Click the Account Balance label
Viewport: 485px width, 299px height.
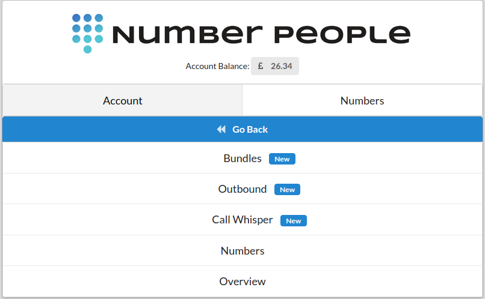217,66
